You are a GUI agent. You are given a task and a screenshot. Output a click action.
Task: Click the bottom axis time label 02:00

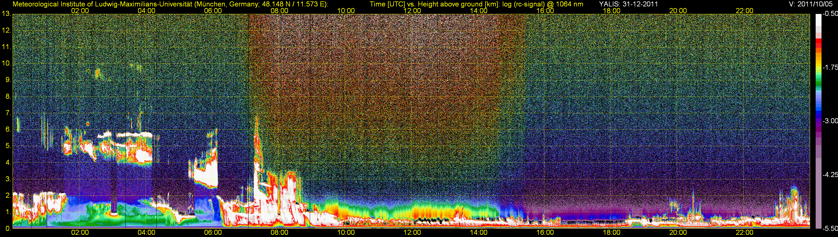point(80,233)
